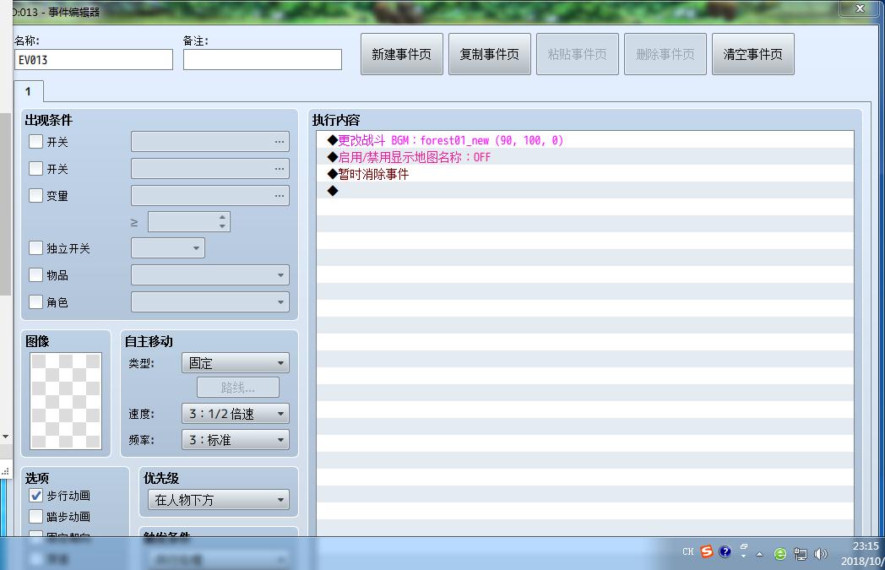
Task: Select command line 暂时消除事件
Action: coord(585,174)
